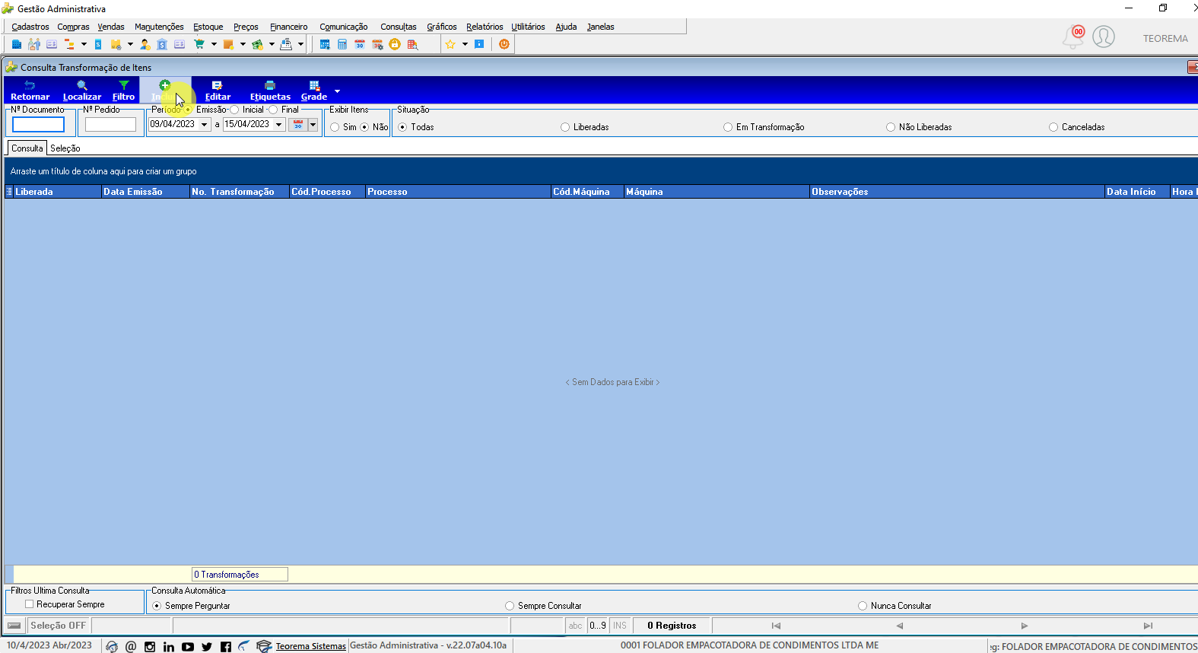1198x653 pixels.
Task: Open the favorites star dropdown arrow
Action: pyautogui.click(x=465, y=44)
